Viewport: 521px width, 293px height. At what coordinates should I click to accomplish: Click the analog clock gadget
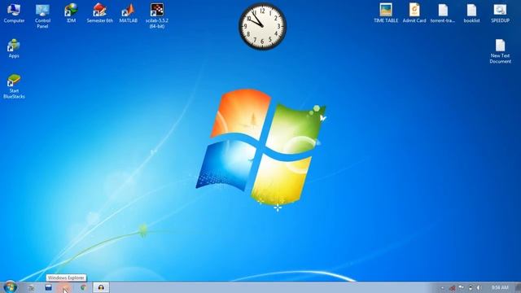(x=262, y=26)
